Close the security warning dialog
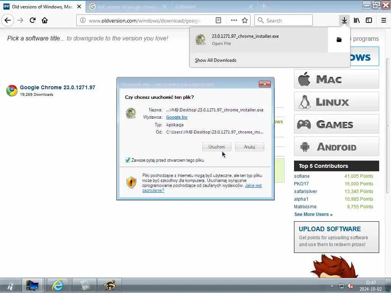Viewport: 391px width, 293px height. point(265,84)
